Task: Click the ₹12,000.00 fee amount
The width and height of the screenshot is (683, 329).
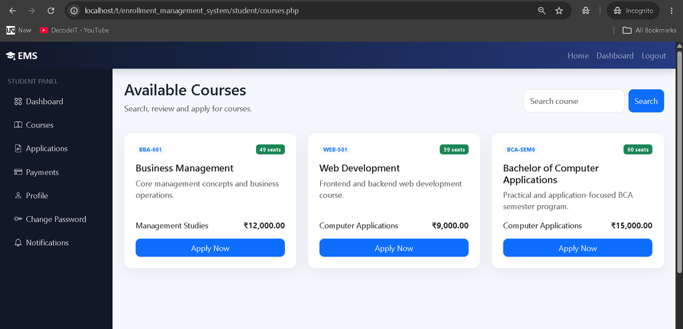Action: coord(264,225)
